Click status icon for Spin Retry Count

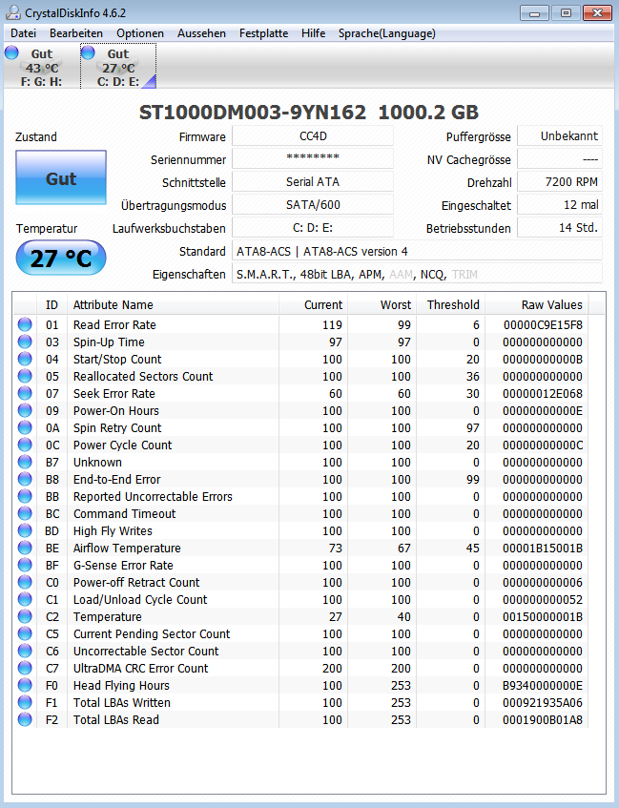(25, 427)
